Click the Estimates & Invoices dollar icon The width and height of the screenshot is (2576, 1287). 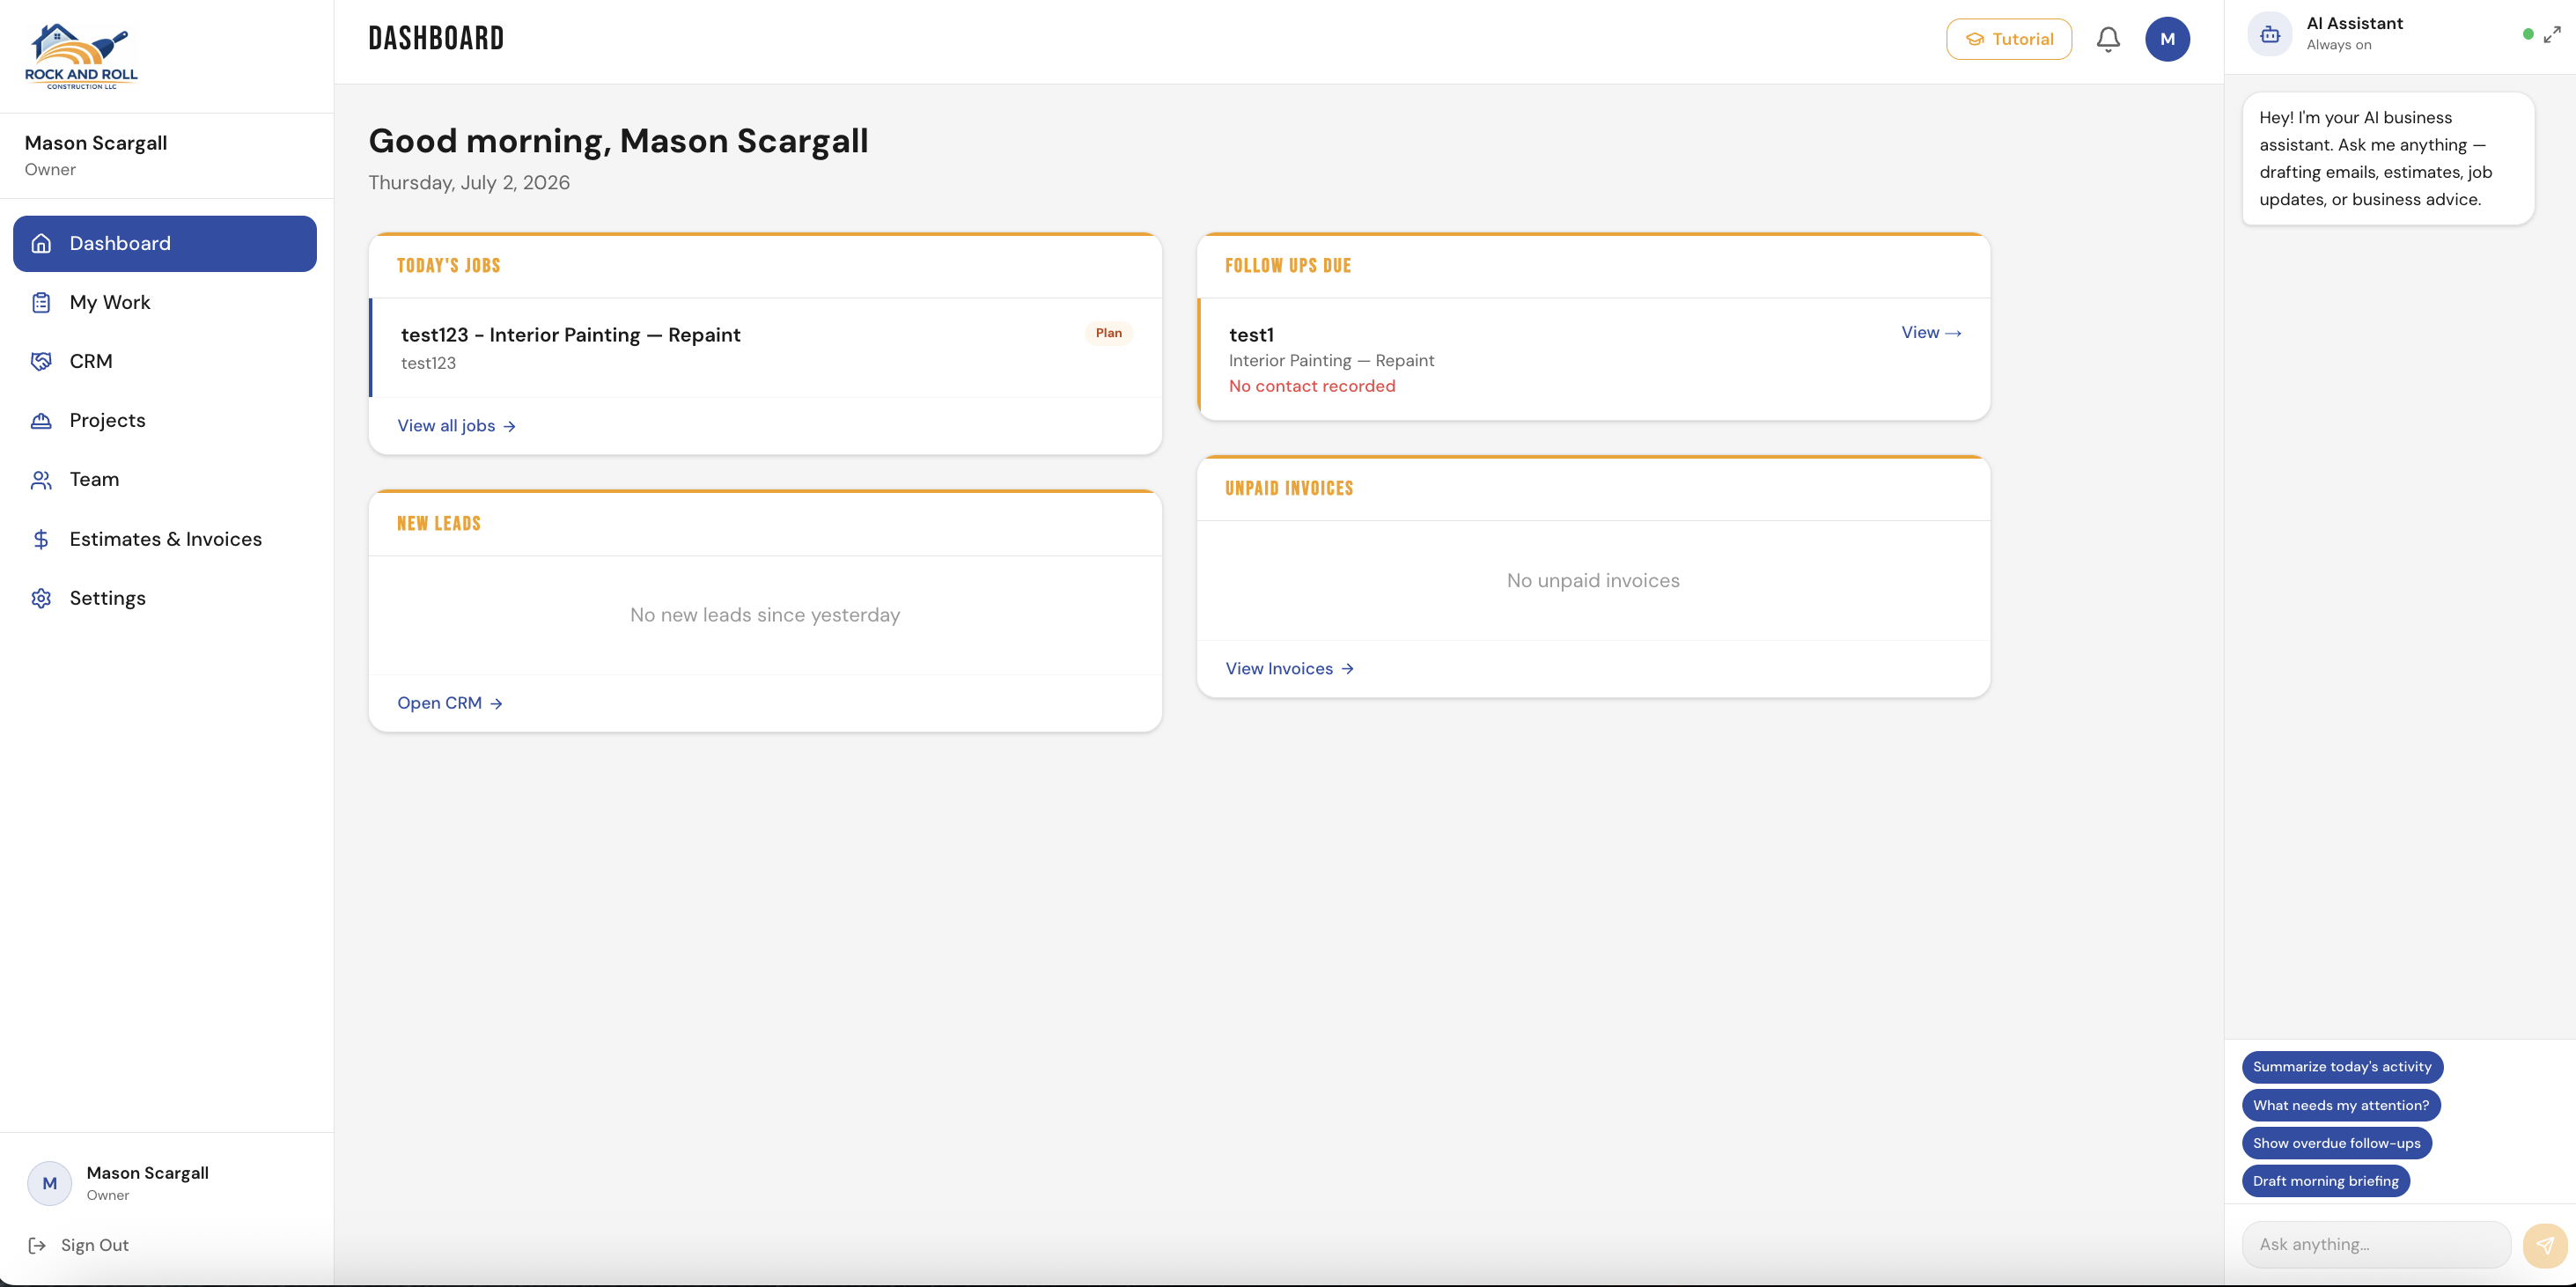pyautogui.click(x=41, y=539)
